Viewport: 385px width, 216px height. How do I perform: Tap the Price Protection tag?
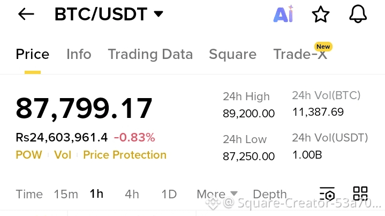coord(125,155)
